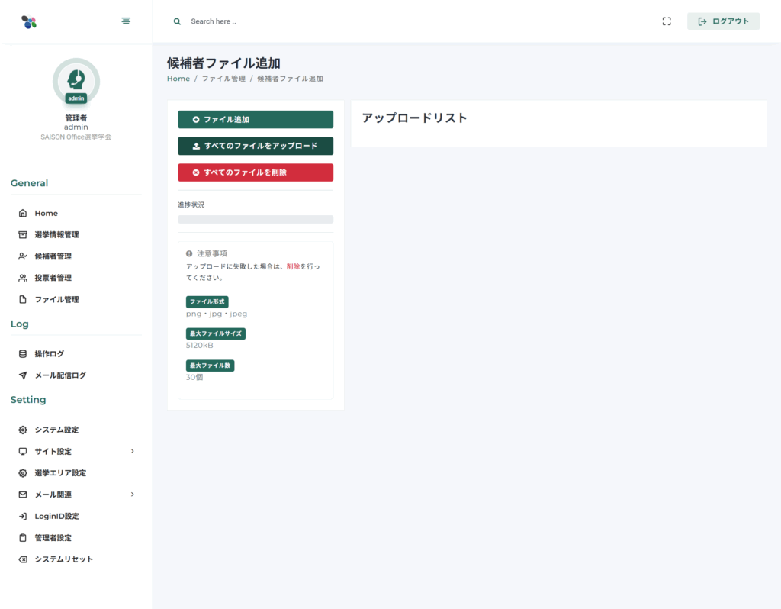Click the 候補者管理 user-check icon
The width and height of the screenshot is (781, 609).
point(23,256)
